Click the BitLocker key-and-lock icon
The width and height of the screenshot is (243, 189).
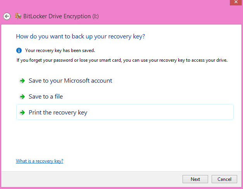18,16
